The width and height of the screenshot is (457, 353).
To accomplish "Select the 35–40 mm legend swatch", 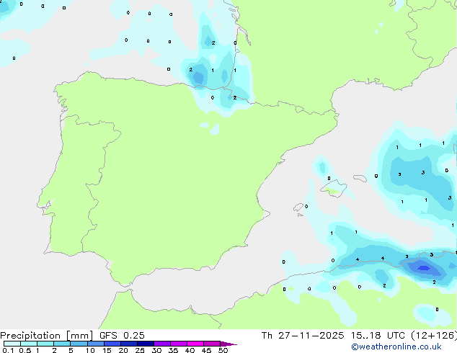I will pos(178,344).
